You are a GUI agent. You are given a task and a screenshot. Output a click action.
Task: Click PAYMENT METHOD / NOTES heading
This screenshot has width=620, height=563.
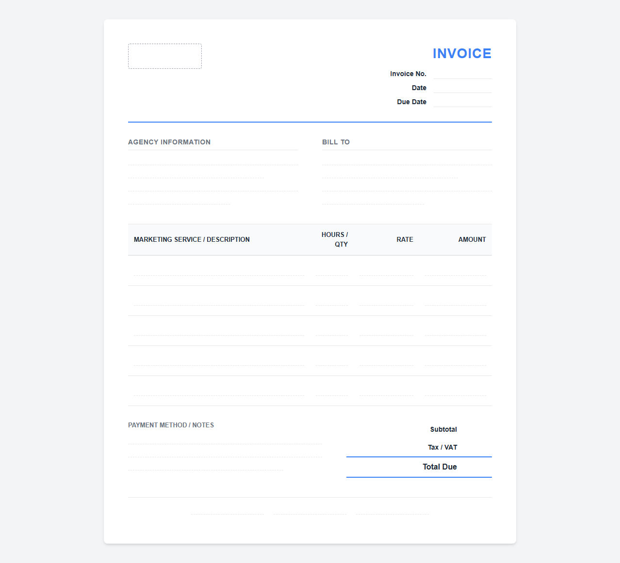pyautogui.click(x=171, y=425)
